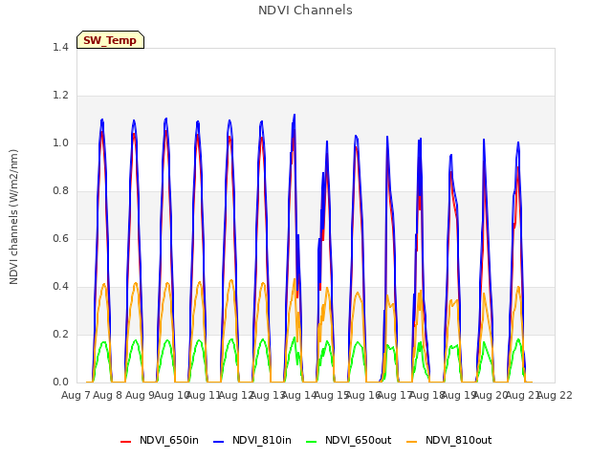Click the orange NDVI_810out legend swatch
The image size is (612, 459).
[411, 442]
